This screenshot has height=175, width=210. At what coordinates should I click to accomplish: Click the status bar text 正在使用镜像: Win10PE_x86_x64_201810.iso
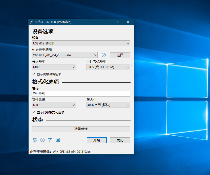tap(60, 152)
